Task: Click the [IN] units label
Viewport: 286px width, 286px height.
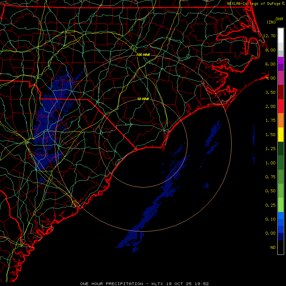Action: 271,22
